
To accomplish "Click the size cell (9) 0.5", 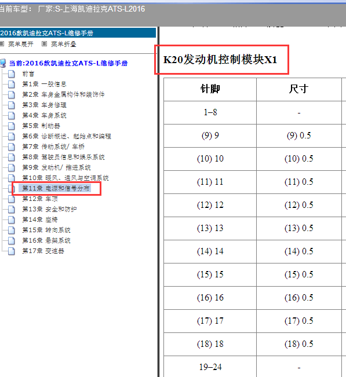I will [299, 136].
